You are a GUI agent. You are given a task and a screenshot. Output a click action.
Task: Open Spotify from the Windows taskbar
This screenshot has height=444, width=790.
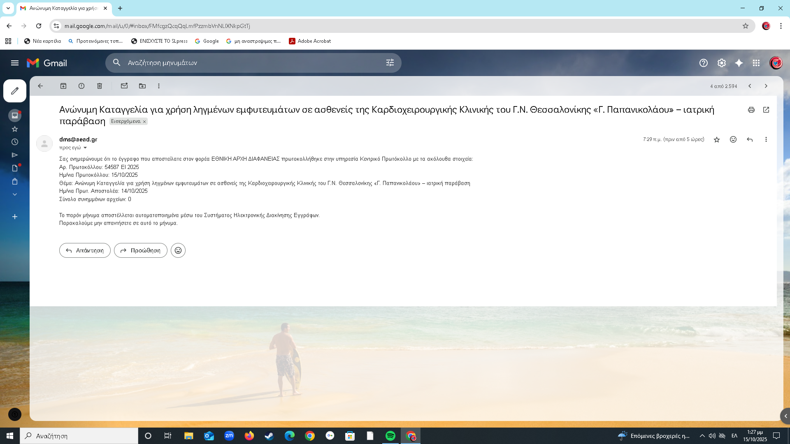pyautogui.click(x=390, y=436)
